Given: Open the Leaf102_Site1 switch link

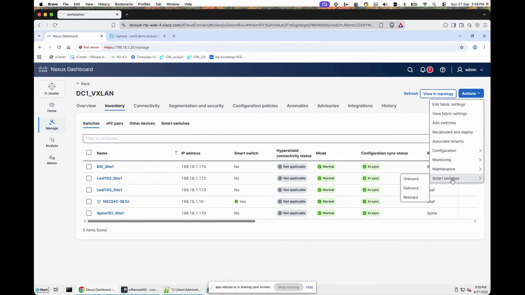Looking at the screenshot, I should tap(109, 178).
